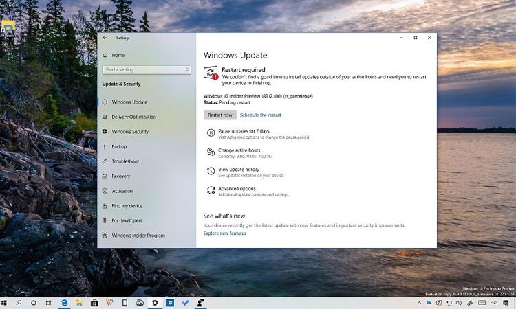The height and width of the screenshot is (309, 516).
Task: Click the Home icon in Settings sidebar
Action: [x=105, y=55]
